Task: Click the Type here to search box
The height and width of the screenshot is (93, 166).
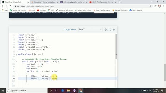Action: (27, 91)
